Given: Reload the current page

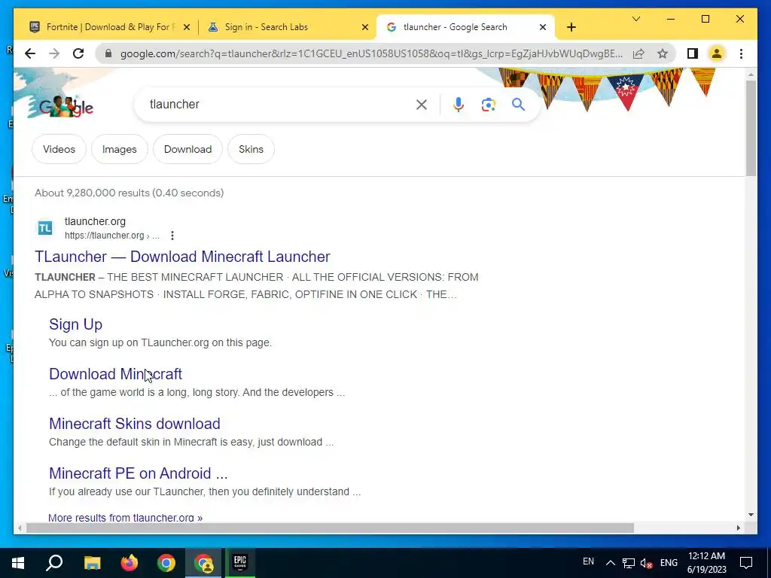Looking at the screenshot, I should [x=78, y=53].
